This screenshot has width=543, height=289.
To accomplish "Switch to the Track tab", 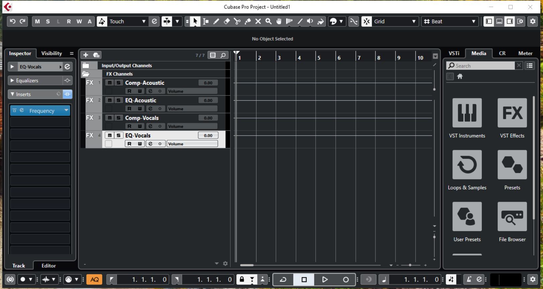I will (19, 266).
